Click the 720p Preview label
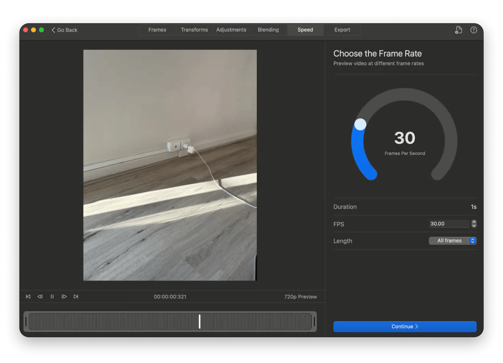Viewport: 503px width, 363px height. coord(301,297)
